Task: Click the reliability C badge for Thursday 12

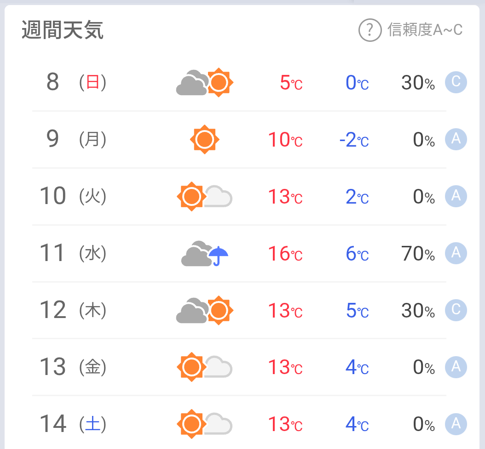Action: 456,310
